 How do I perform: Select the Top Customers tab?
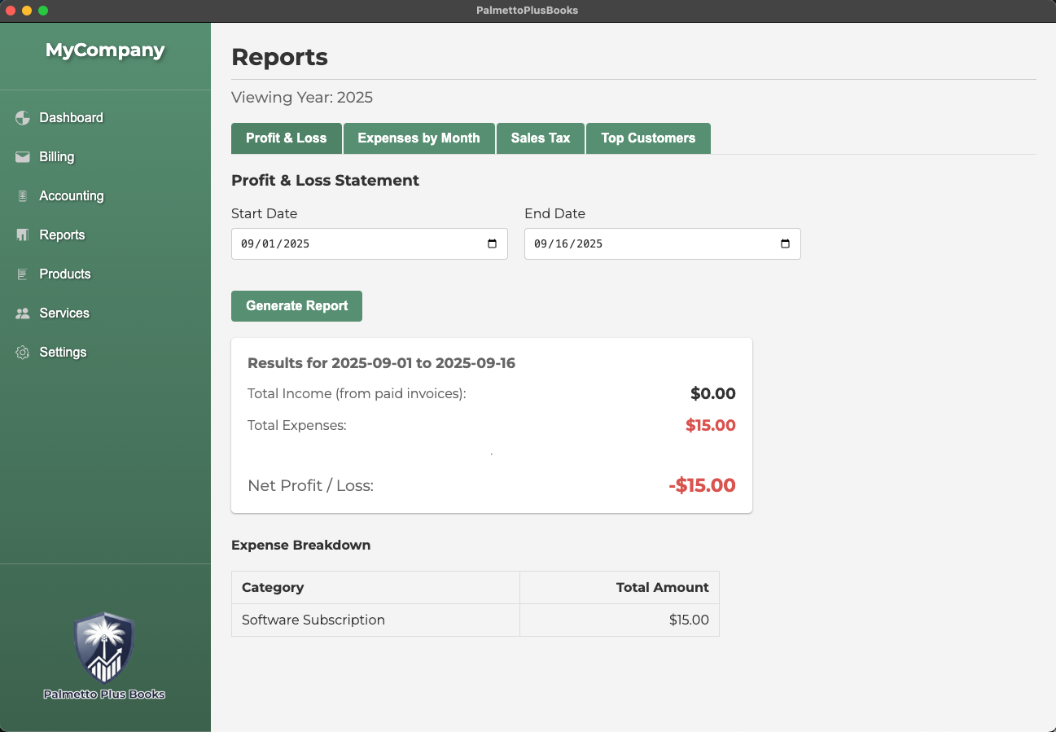[x=648, y=138]
